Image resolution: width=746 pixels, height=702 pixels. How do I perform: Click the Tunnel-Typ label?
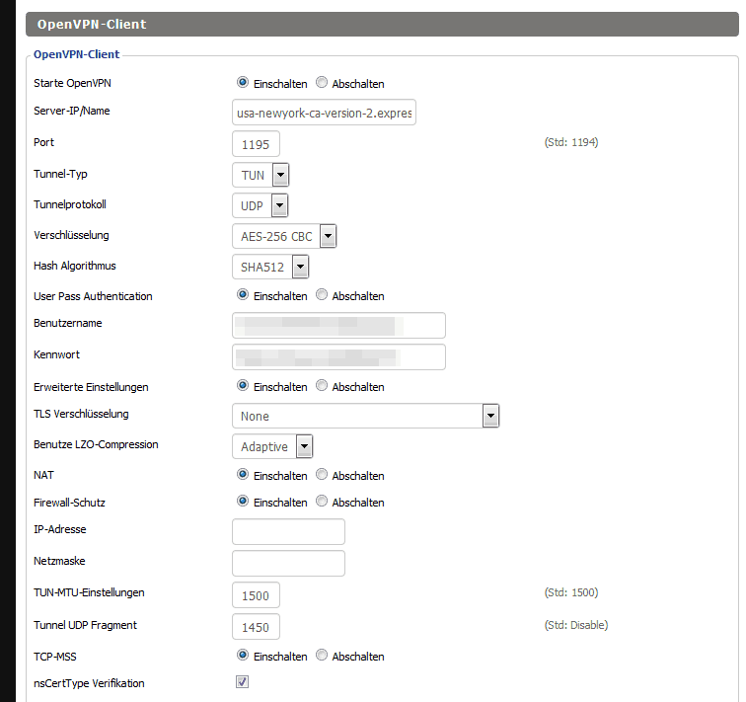click(60, 174)
